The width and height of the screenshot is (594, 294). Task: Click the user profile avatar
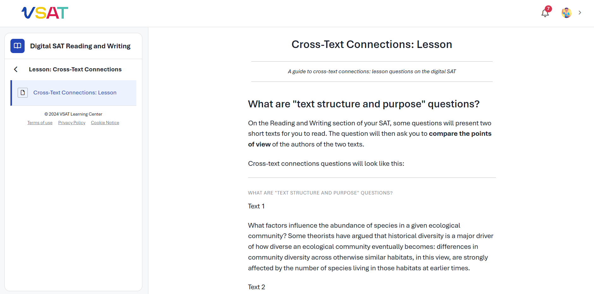[x=567, y=13]
